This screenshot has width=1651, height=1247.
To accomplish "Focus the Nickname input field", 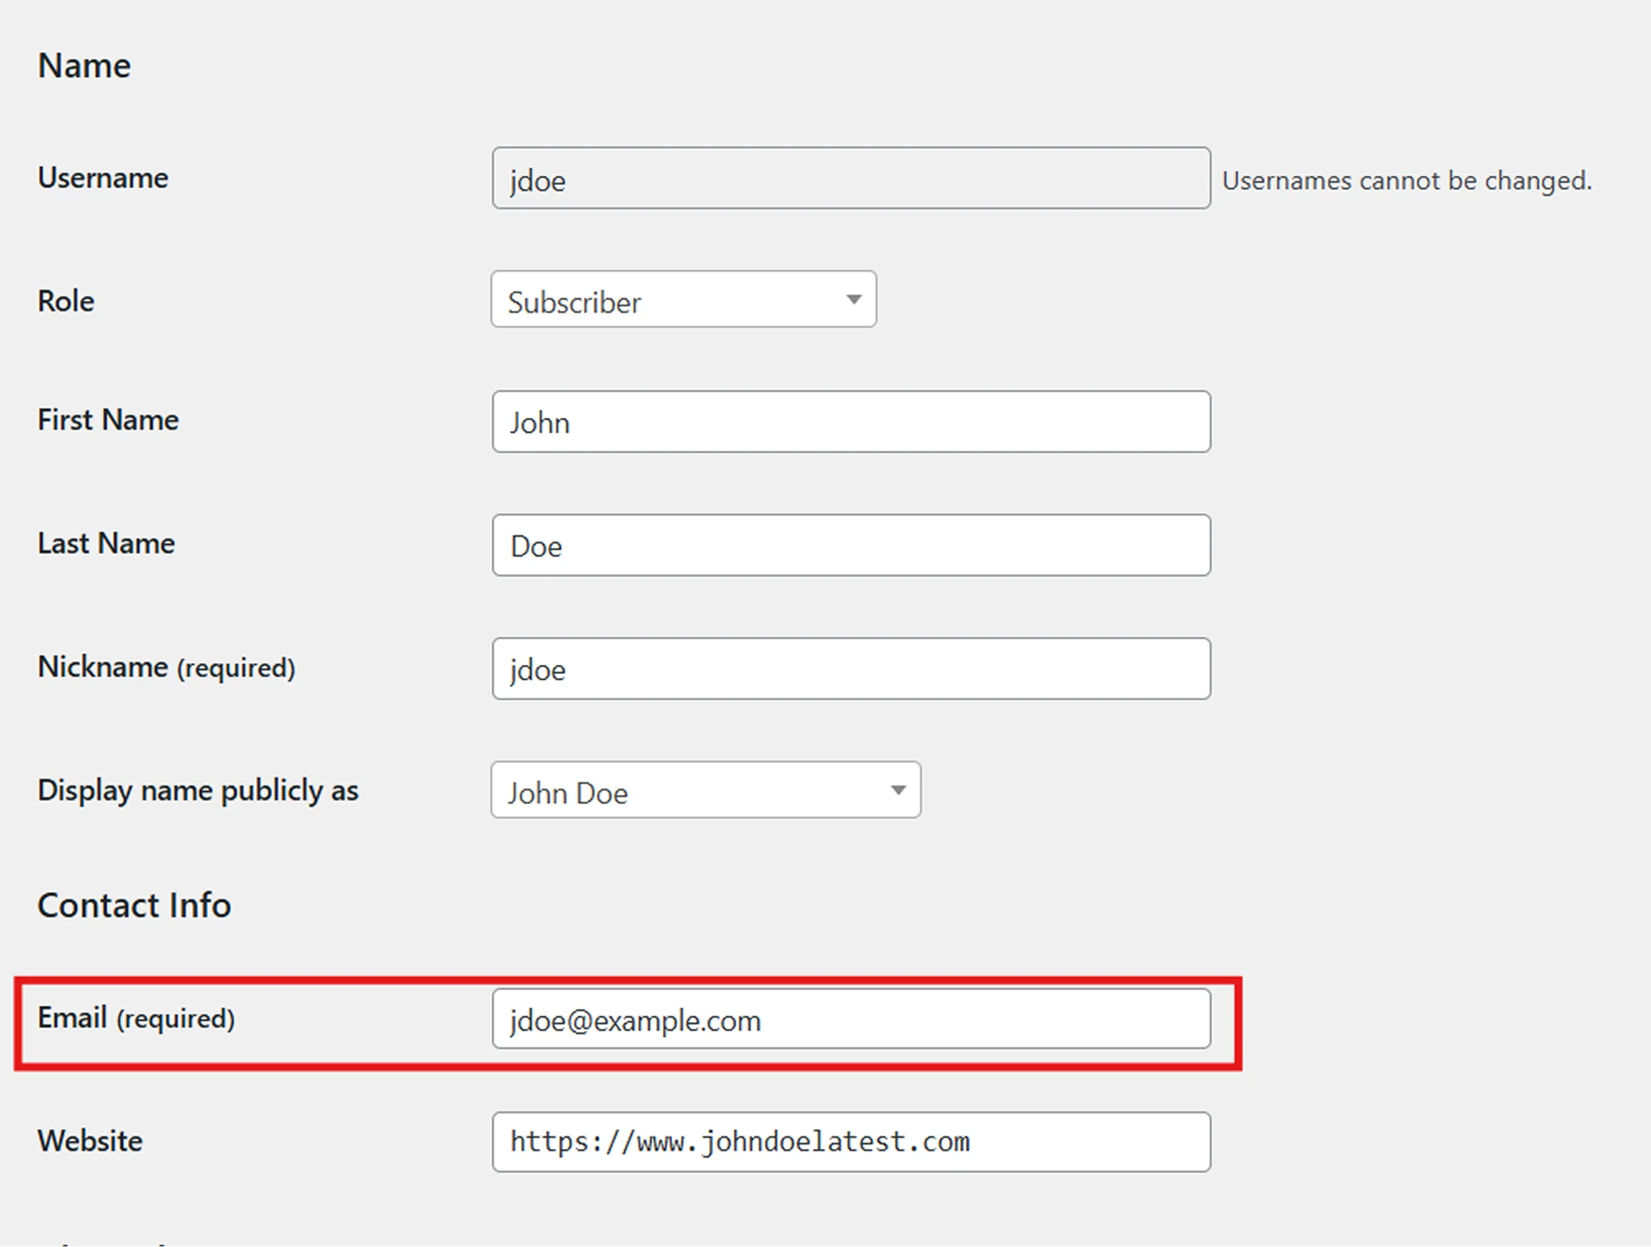I will (x=850, y=668).
